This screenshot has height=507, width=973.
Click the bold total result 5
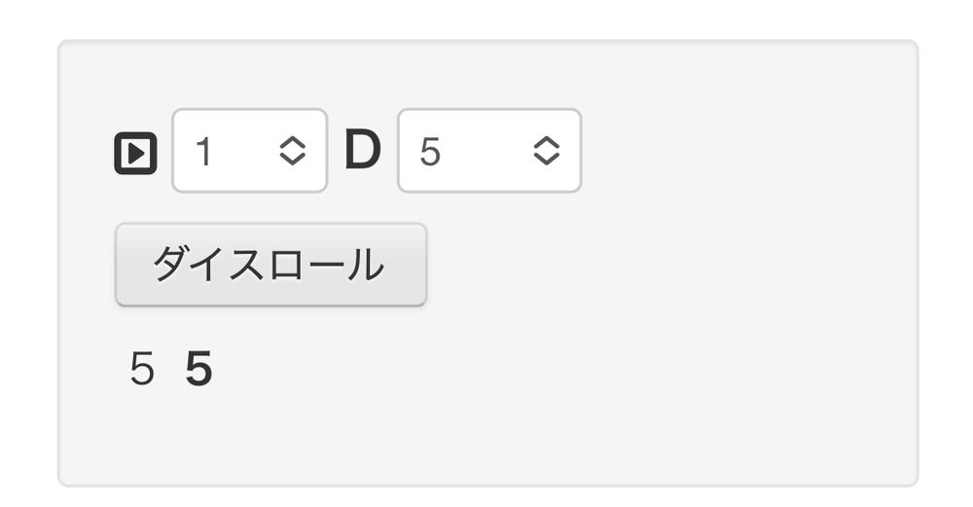coord(198,371)
